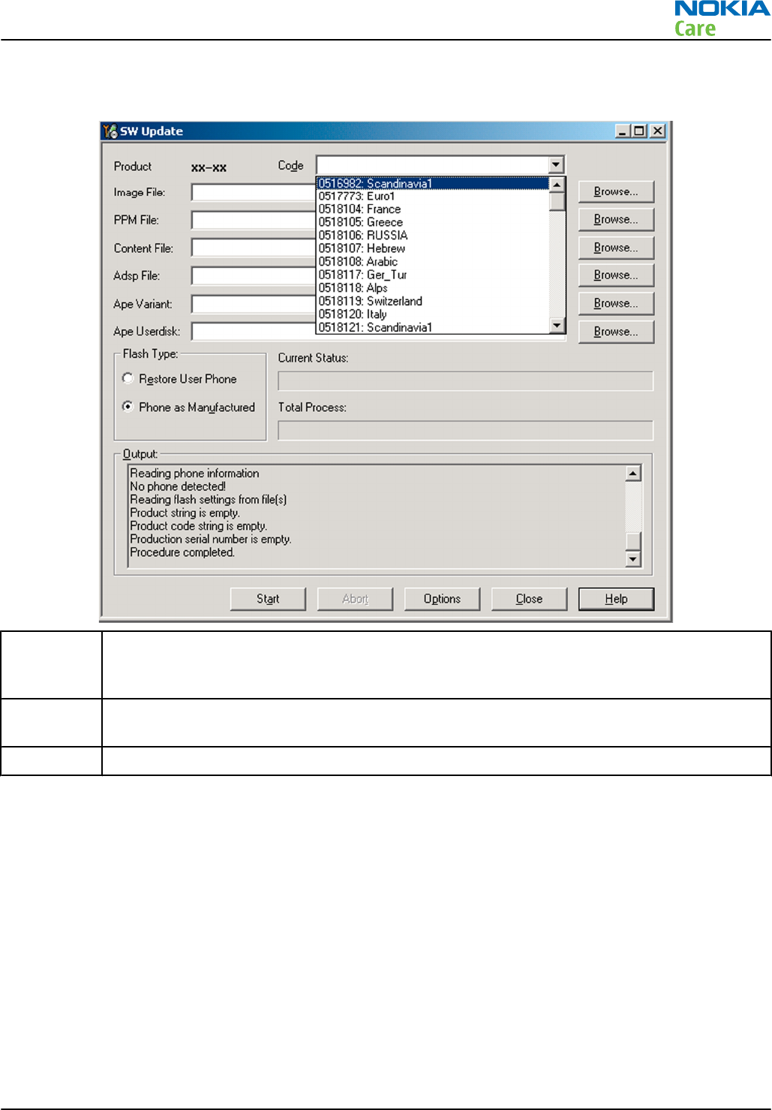Image resolution: width=772 pixels, height=1110 pixels.
Task: Click the Start button
Action: coord(268,599)
